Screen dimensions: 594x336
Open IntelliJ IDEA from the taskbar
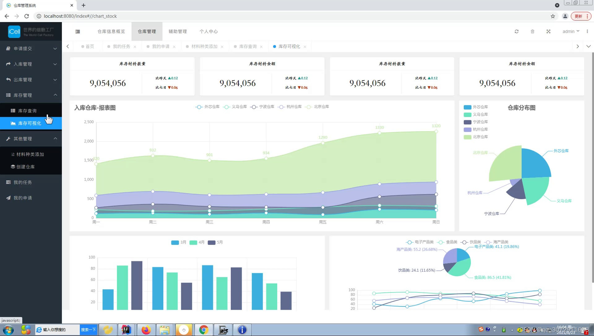(x=126, y=330)
